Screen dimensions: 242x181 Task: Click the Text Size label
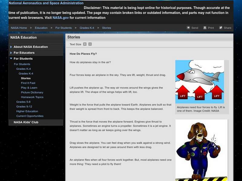click(x=75, y=44)
